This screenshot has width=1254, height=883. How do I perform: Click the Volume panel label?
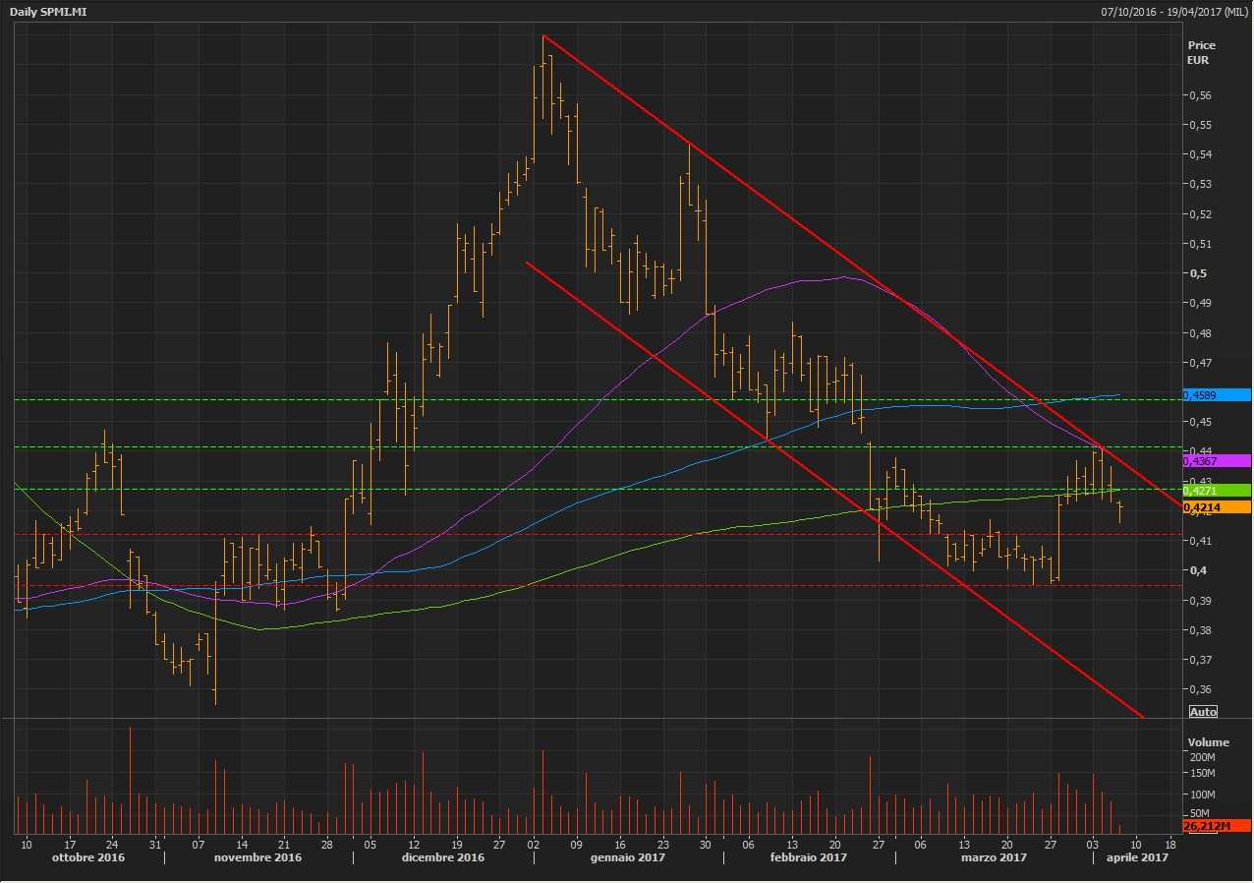(x=1208, y=742)
